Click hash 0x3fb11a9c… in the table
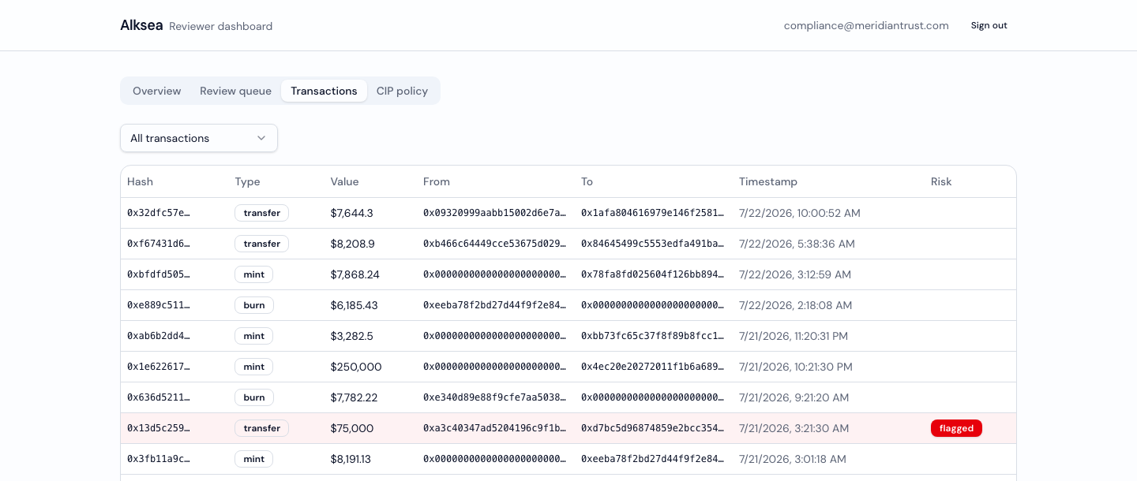The height and width of the screenshot is (481, 1137). coord(159,459)
